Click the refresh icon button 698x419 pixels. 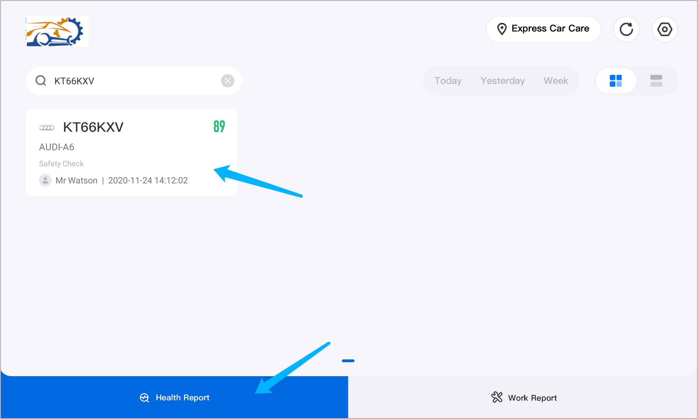626,29
